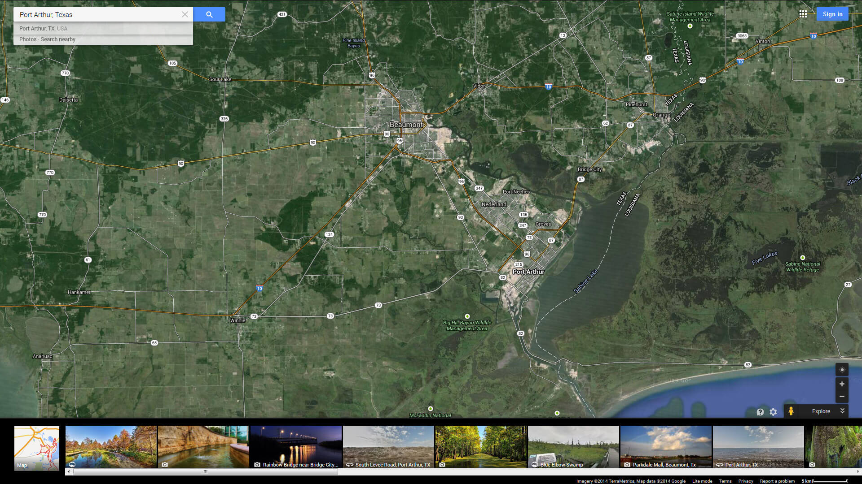
Task: Select Photos search nearby option
Action: click(x=47, y=39)
